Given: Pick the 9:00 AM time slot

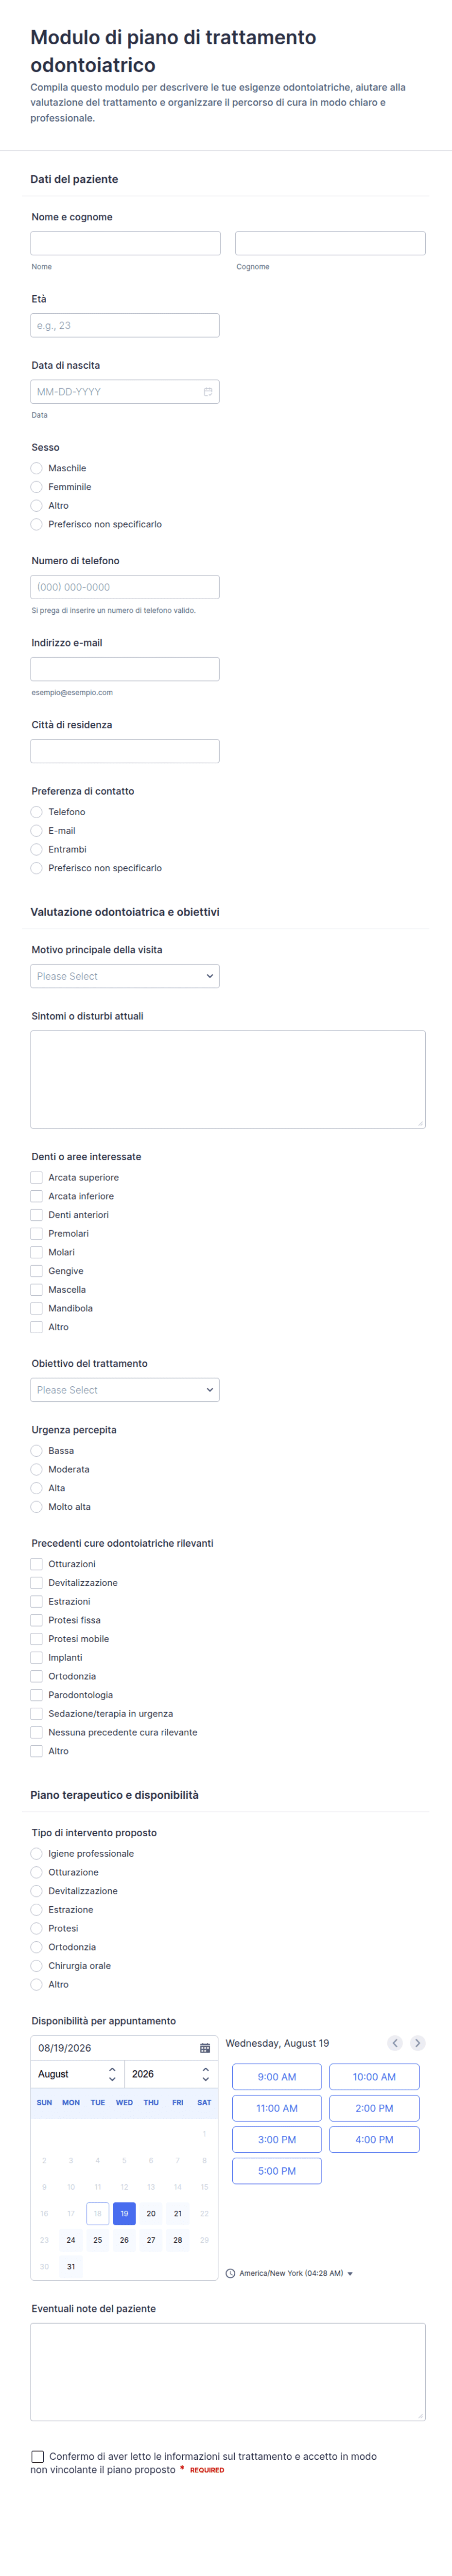Looking at the screenshot, I should pyautogui.click(x=277, y=2077).
